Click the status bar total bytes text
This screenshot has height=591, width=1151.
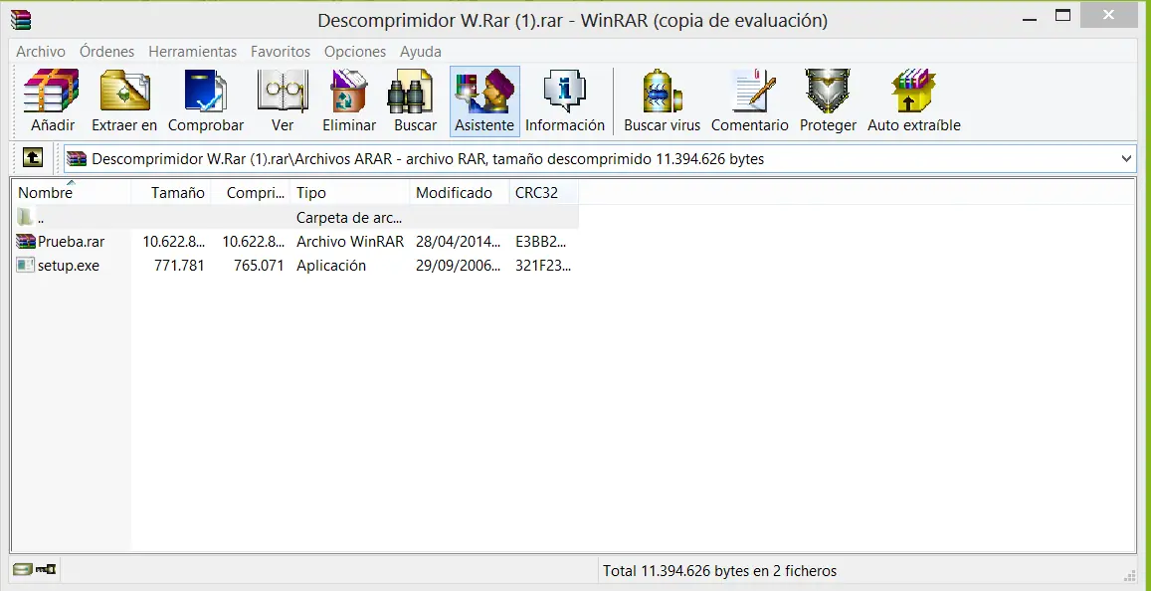coord(719,570)
